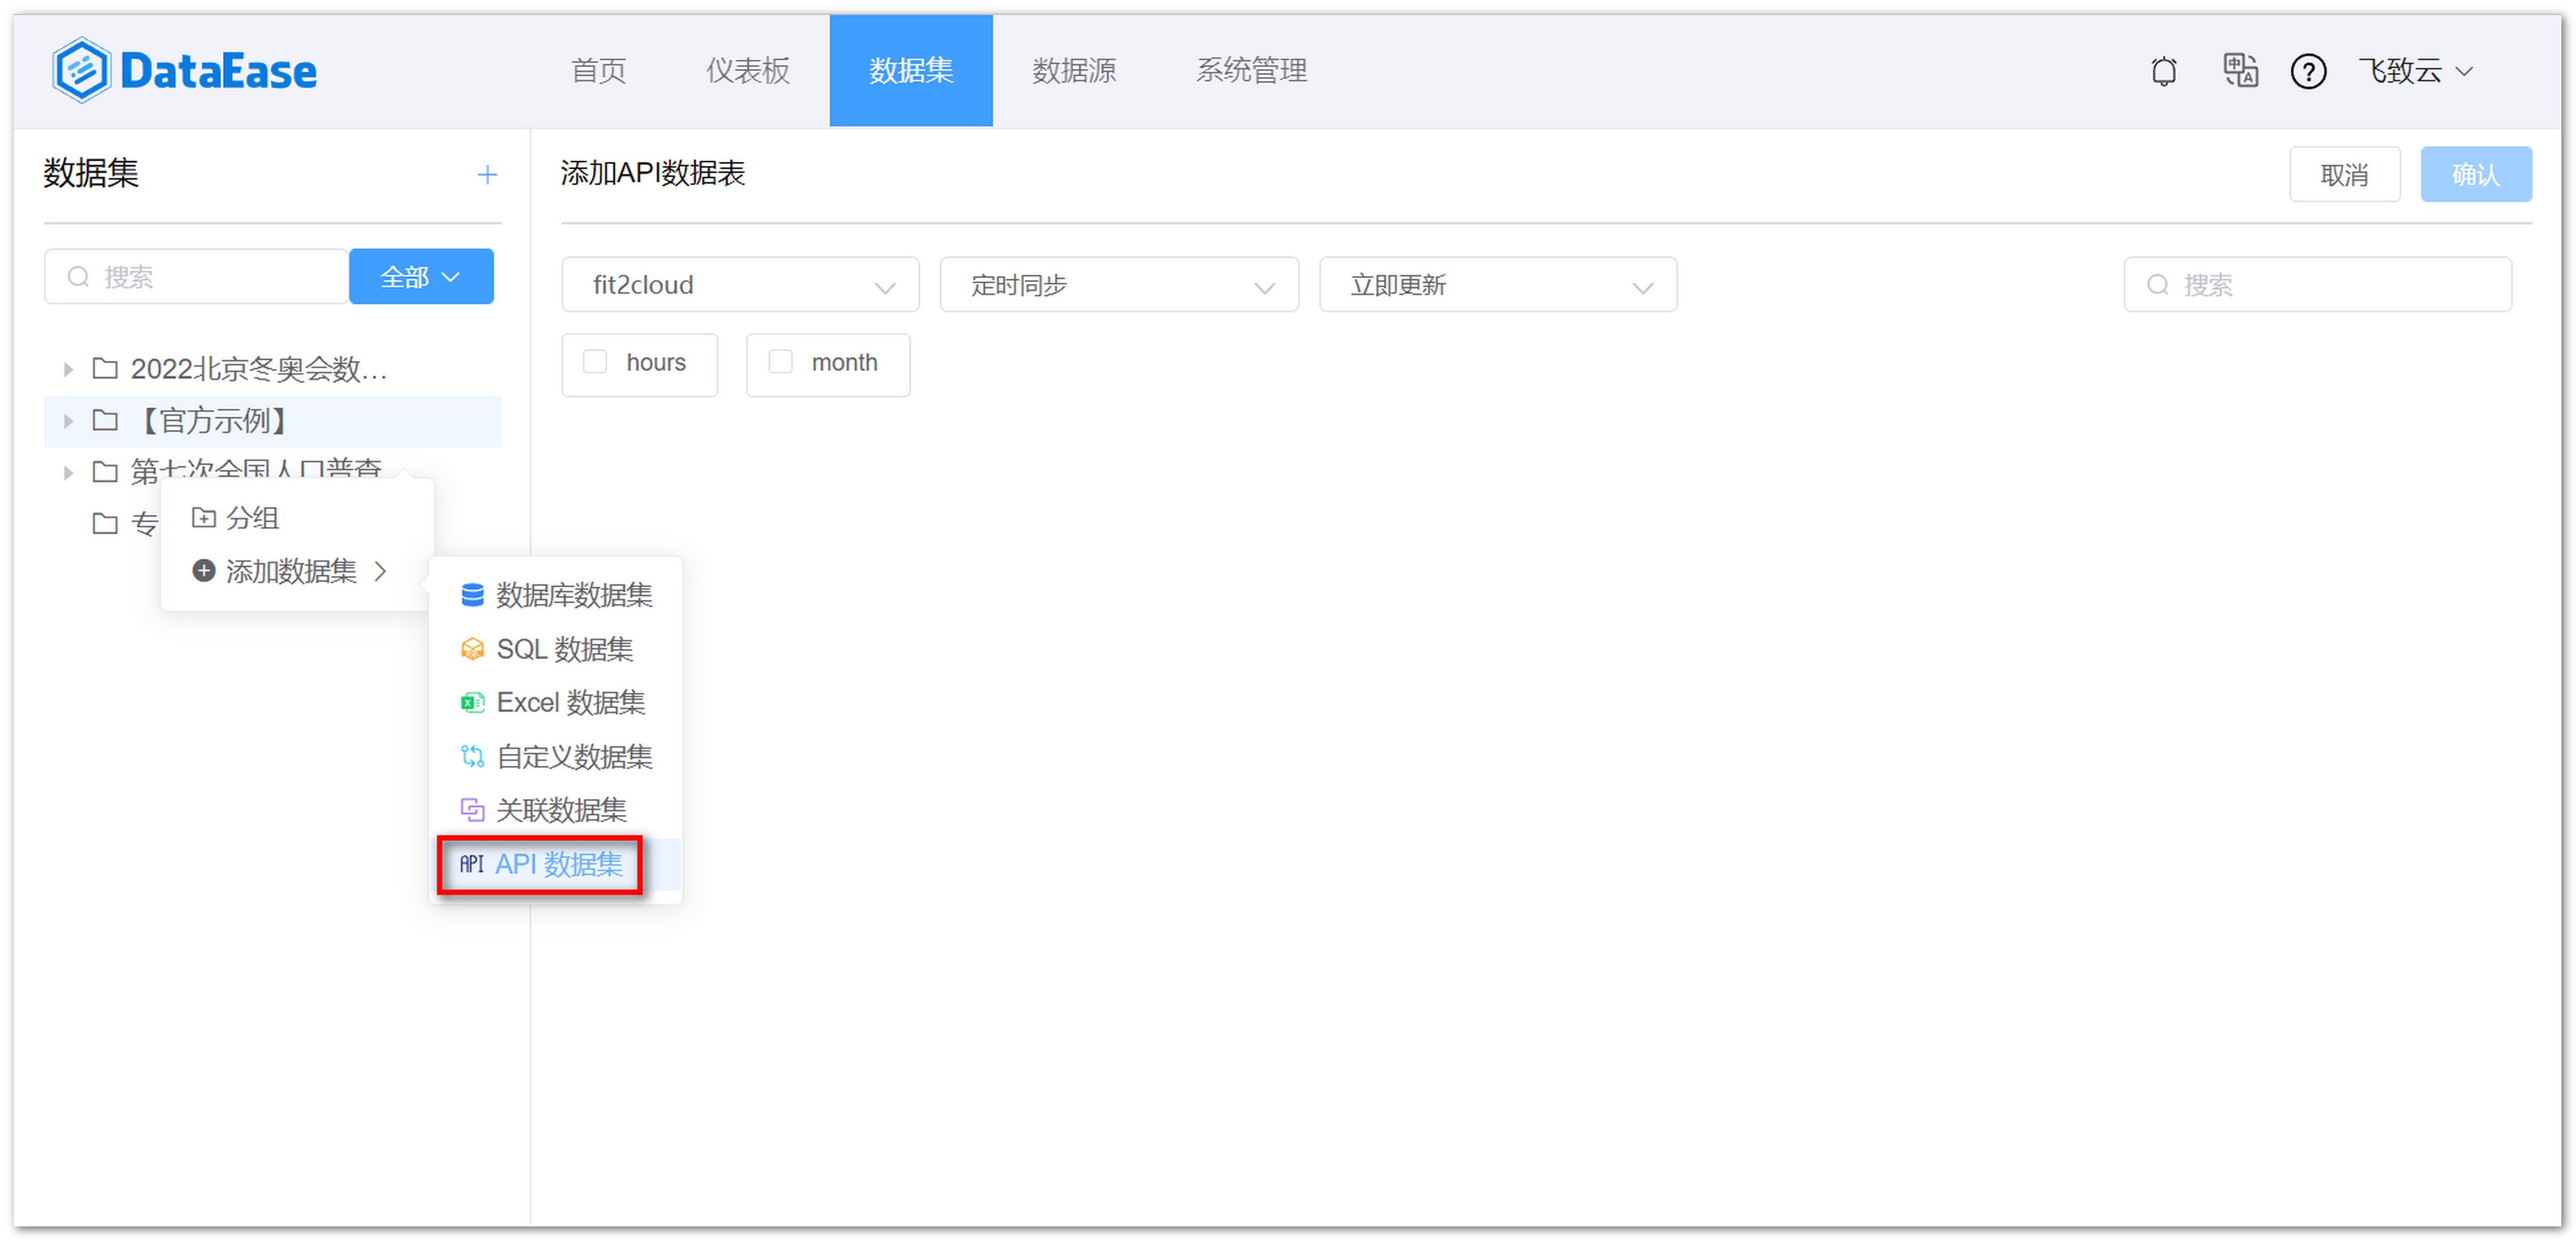The width and height of the screenshot is (2576, 1241).
Task: Click the plus icon beside 数据集
Action: pyautogui.click(x=487, y=174)
